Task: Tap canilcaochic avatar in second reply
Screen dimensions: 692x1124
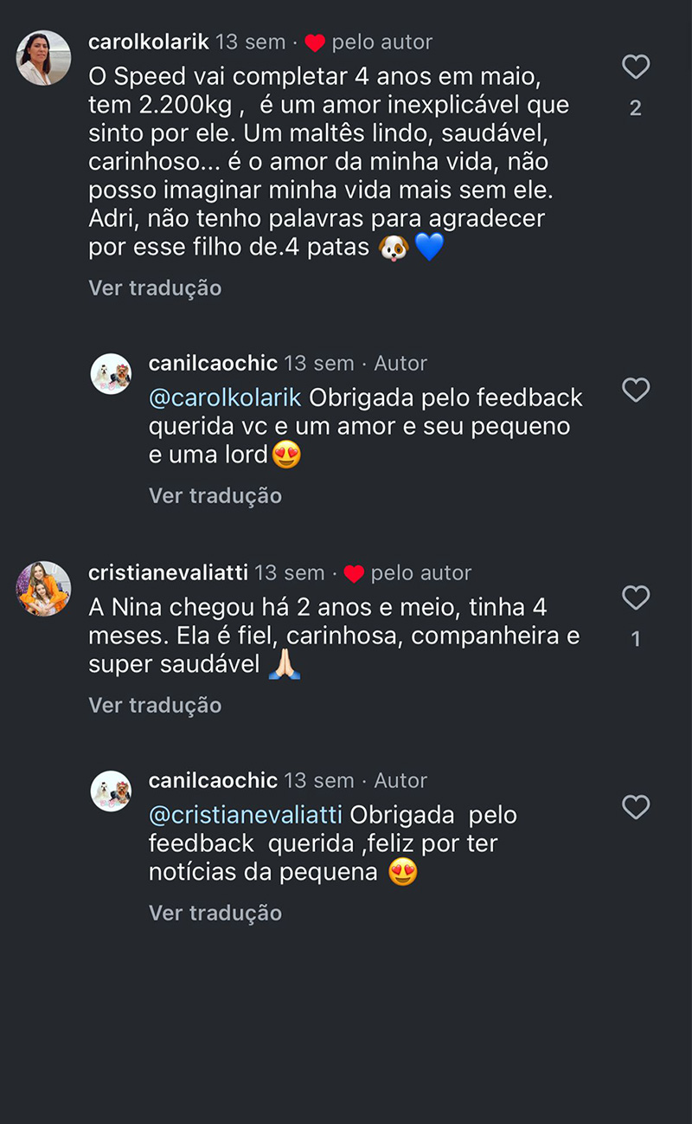Action: tap(112, 791)
